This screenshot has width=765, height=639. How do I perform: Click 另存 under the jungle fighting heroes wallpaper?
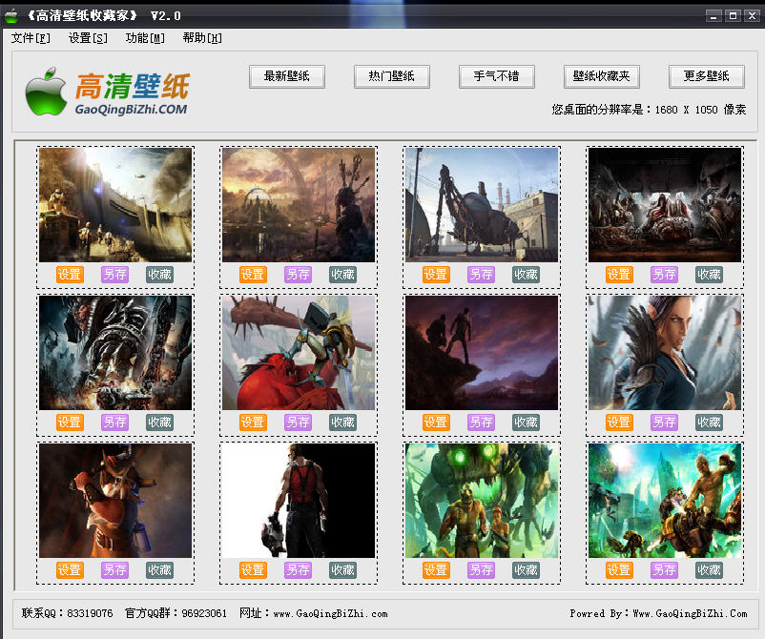tap(664, 570)
